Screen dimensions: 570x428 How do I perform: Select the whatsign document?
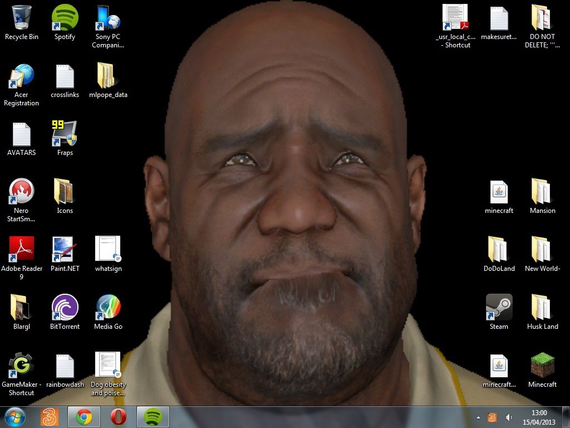coord(108,254)
